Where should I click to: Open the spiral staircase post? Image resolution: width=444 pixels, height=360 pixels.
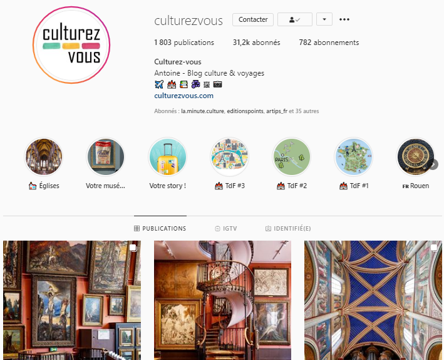[x=222, y=300]
